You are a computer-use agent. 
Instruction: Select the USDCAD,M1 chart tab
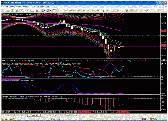[34, 115]
